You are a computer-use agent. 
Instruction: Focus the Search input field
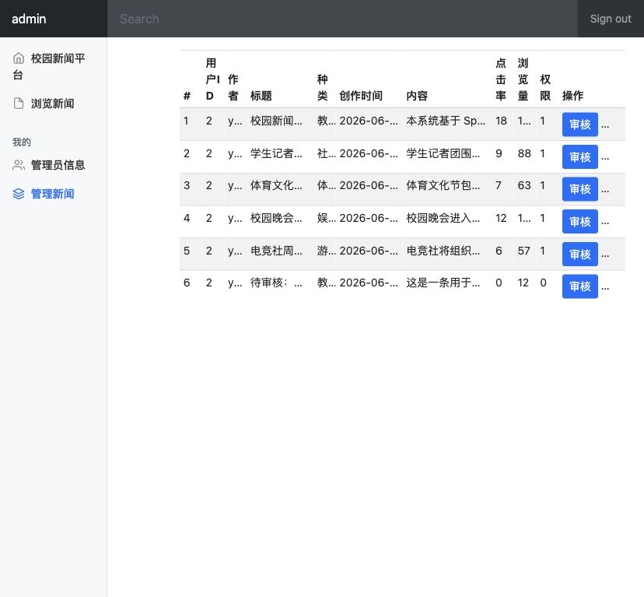pyautogui.click(x=342, y=19)
